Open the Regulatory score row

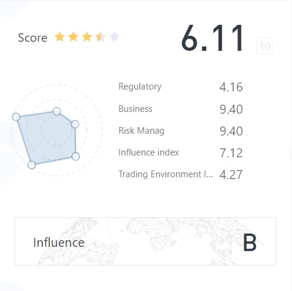[181, 87]
